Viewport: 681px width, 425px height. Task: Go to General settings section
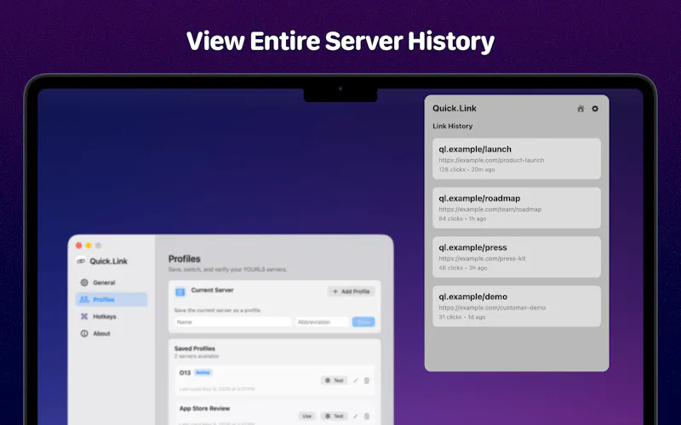(112, 283)
